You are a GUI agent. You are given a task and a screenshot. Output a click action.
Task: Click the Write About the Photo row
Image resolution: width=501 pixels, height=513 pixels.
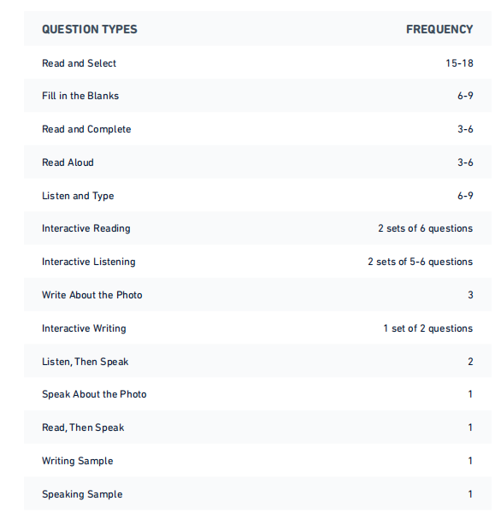(x=257, y=295)
